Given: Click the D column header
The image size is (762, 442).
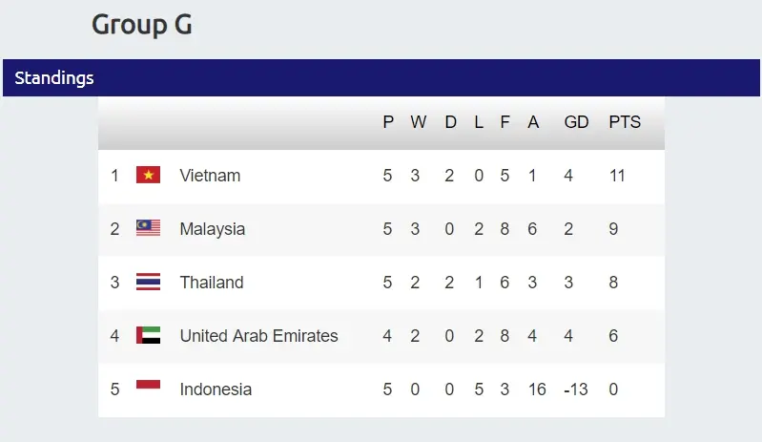Looking at the screenshot, I should click(450, 122).
